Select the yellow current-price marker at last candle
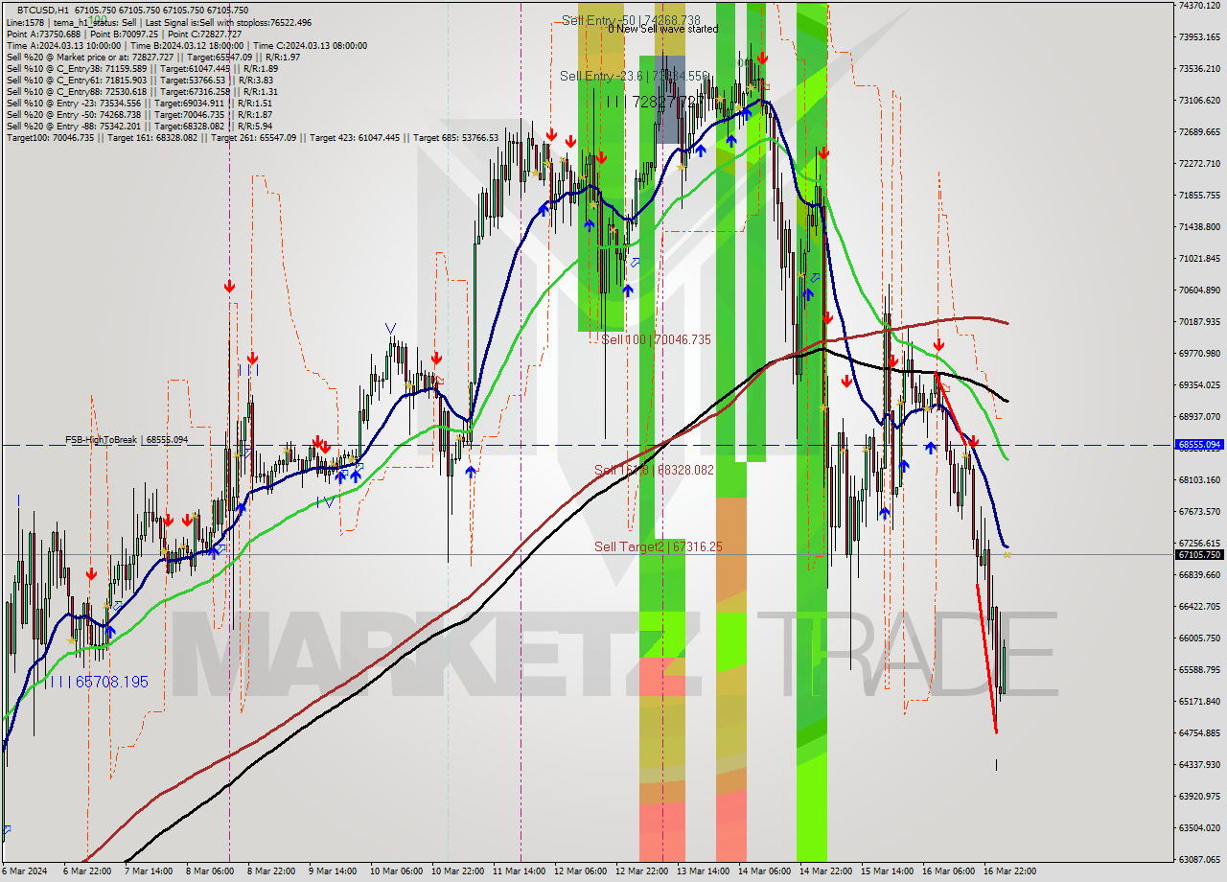The width and height of the screenshot is (1227, 882). click(x=1007, y=554)
